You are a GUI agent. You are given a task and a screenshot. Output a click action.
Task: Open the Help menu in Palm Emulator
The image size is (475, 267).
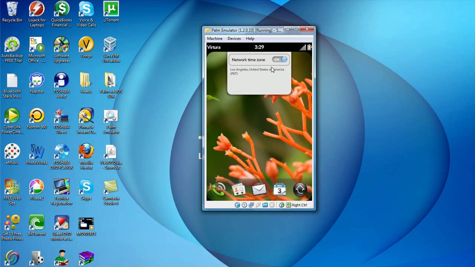[x=250, y=39]
